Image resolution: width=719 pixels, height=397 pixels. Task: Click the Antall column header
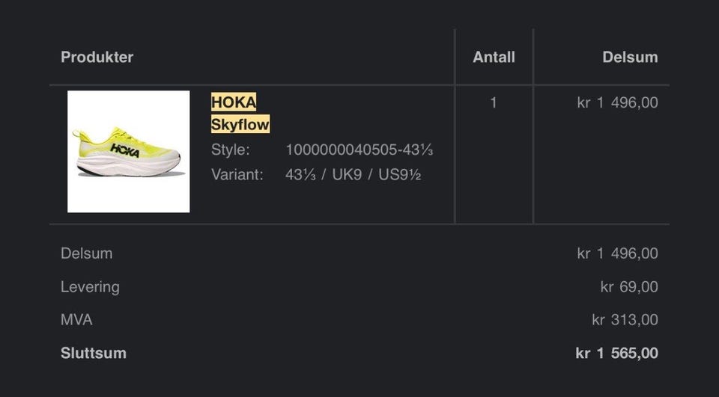(x=494, y=57)
